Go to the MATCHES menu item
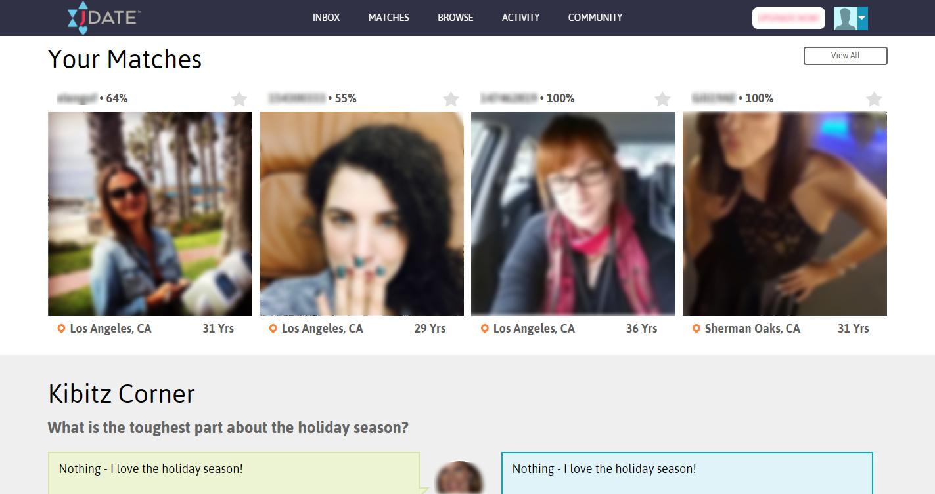 click(x=389, y=18)
